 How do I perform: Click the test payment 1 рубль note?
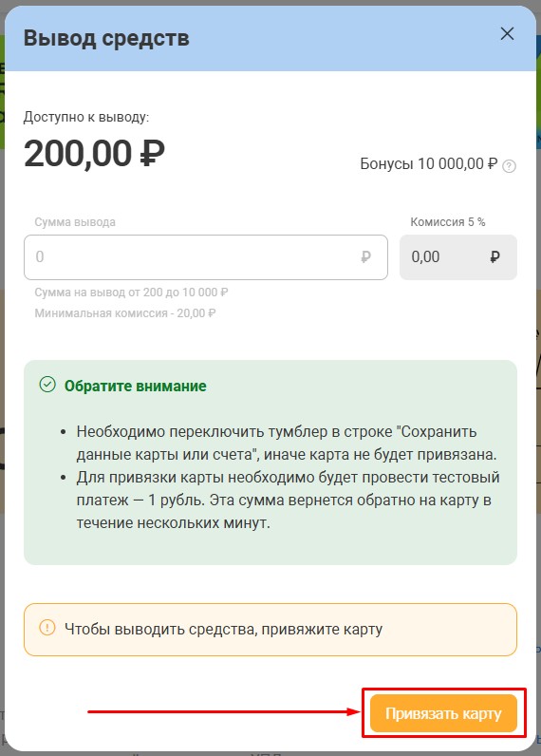tap(288, 500)
